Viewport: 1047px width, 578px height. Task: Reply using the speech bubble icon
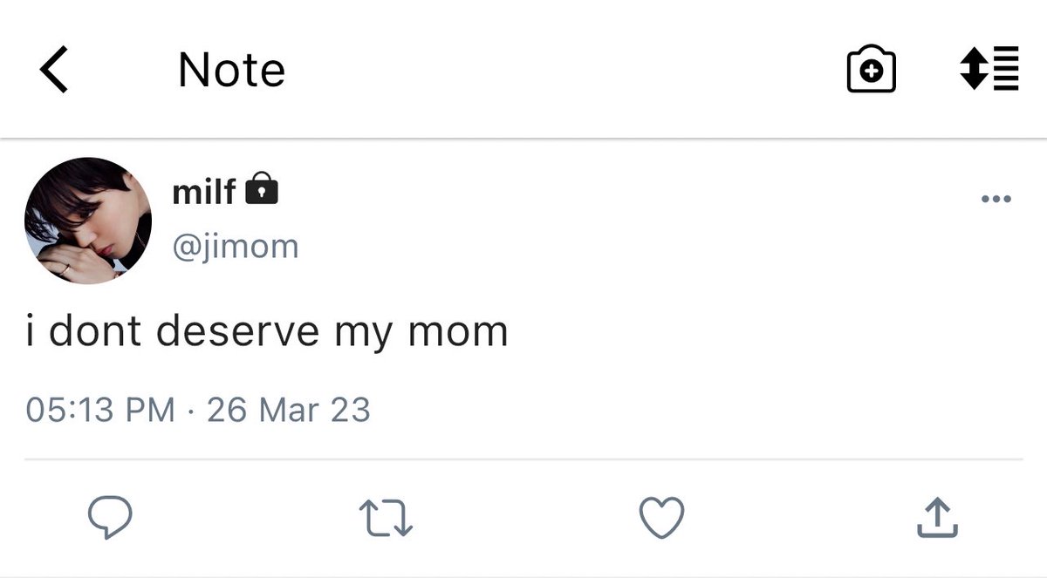point(111,518)
